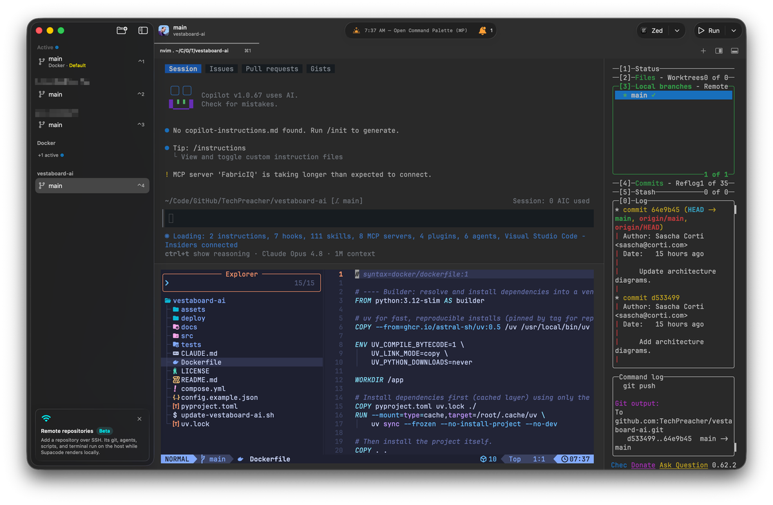The width and height of the screenshot is (773, 505).
Task: Click the Run button label
Action: point(714,30)
